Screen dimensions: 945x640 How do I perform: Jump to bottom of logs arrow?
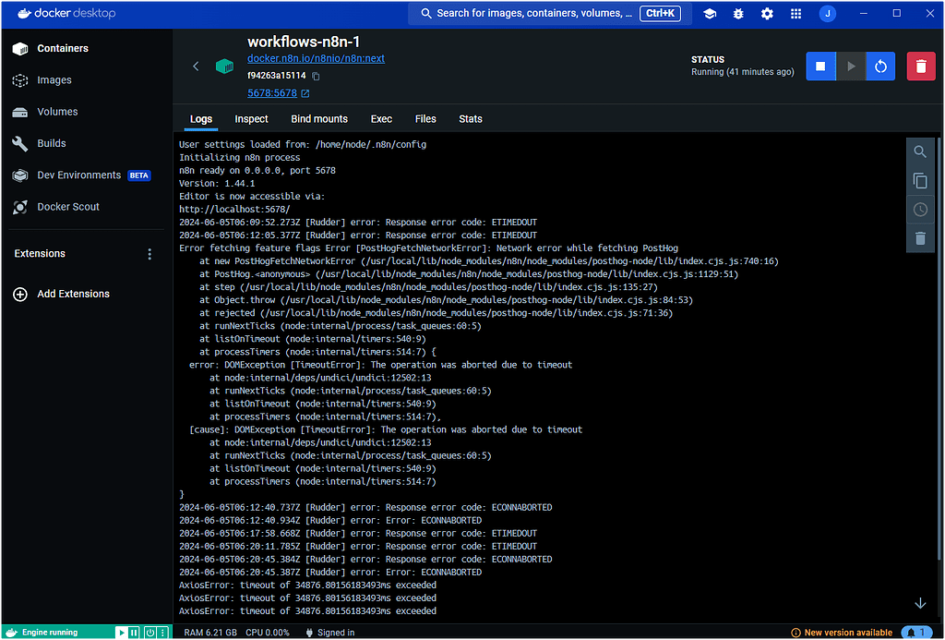(920, 603)
